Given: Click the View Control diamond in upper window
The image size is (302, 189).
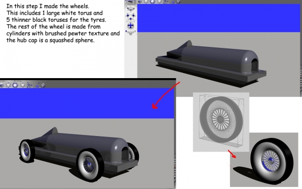Looking at the screenshot, I should [x=131, y=9].
